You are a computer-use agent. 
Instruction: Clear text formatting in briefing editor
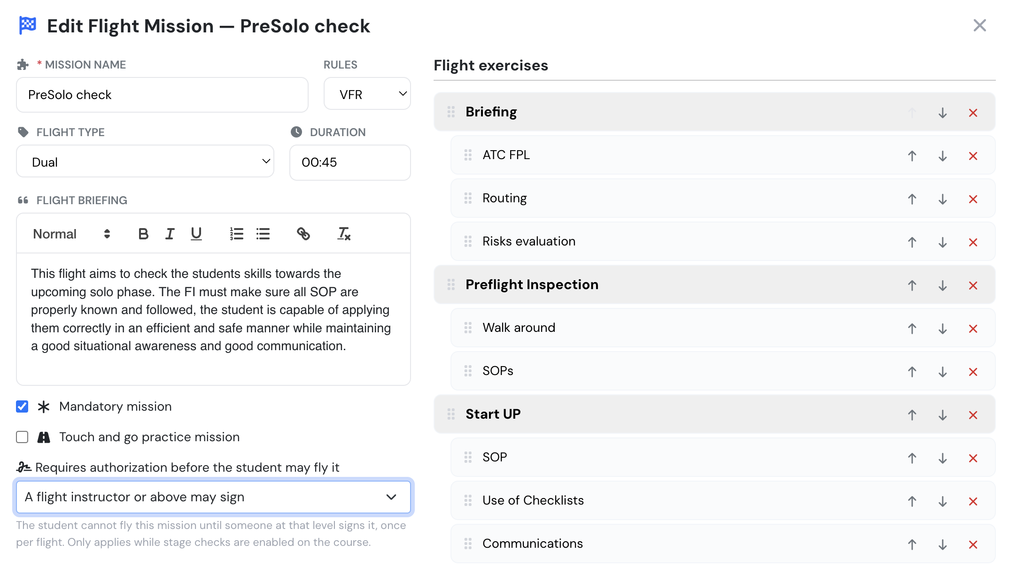344,234
